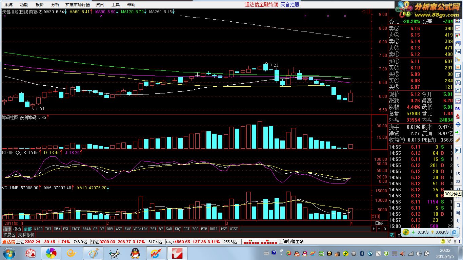Open the Paint palette taskbar icon
Screen dimensions: 463x260
coord(93,253)
